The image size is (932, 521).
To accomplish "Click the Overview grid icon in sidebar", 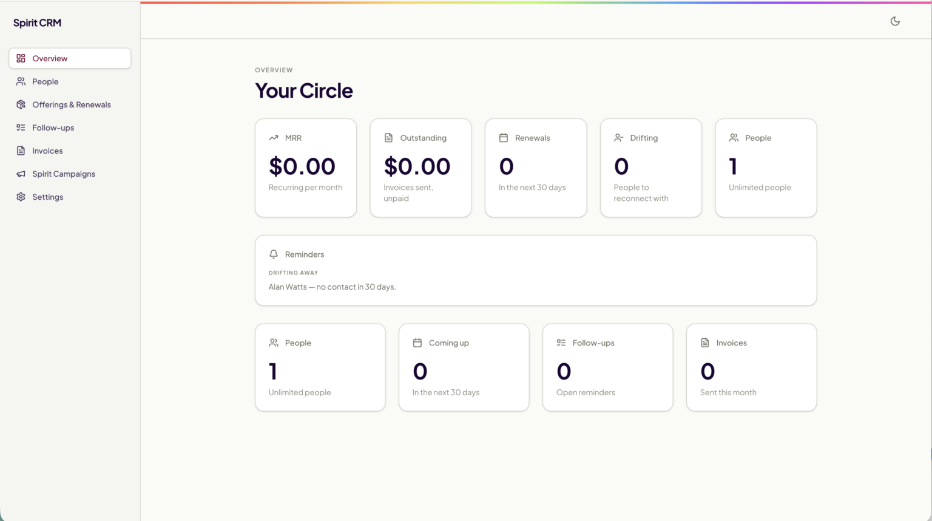I will pos(21,58).
